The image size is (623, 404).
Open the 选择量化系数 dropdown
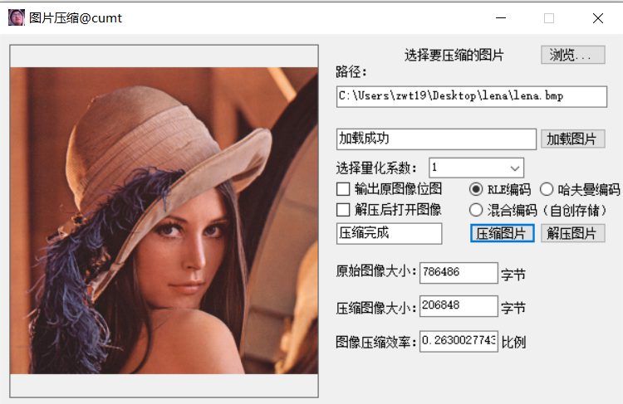pyautogui.click(x=476, y=168)
